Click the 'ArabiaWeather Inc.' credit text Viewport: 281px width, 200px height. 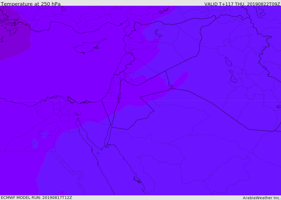coord(262,198)
